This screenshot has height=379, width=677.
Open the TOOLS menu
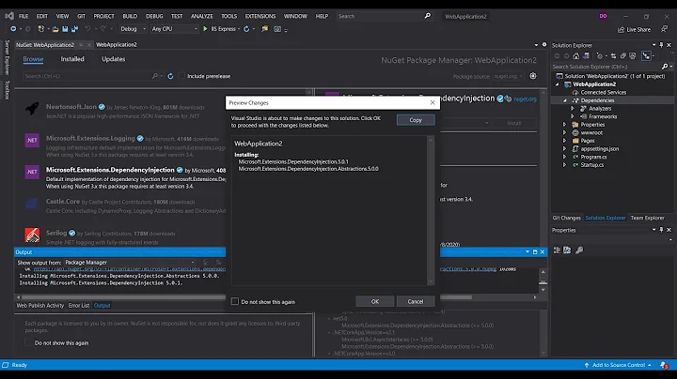coord(228,16)
